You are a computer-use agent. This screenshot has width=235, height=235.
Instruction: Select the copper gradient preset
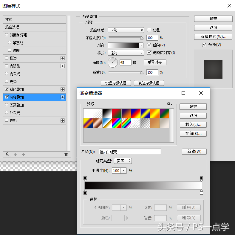click(x=98, y=123)
